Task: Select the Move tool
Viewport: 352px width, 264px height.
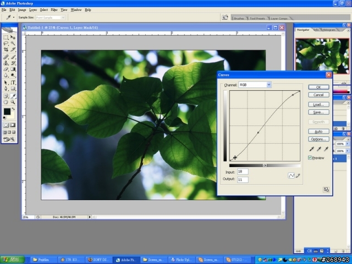Action: click(13, 37)
